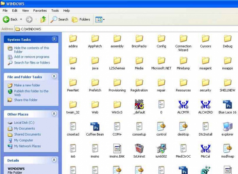Select the Coffee Bean Photoshop file
This screenshot has width=238, height=174.
[x=95, y=129]
